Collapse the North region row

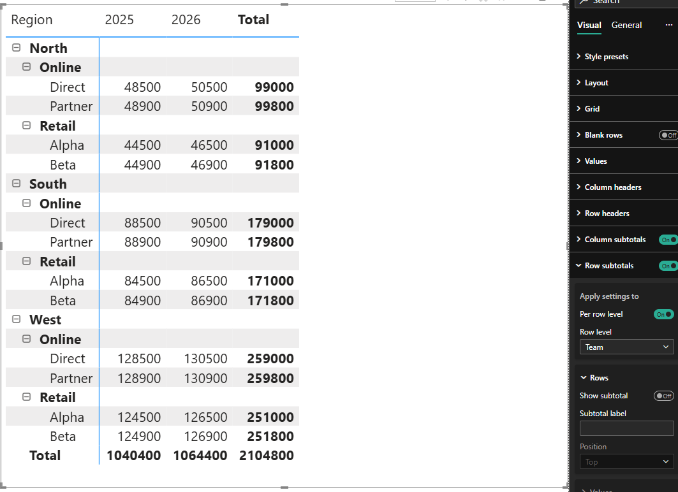tap(17, 48)
